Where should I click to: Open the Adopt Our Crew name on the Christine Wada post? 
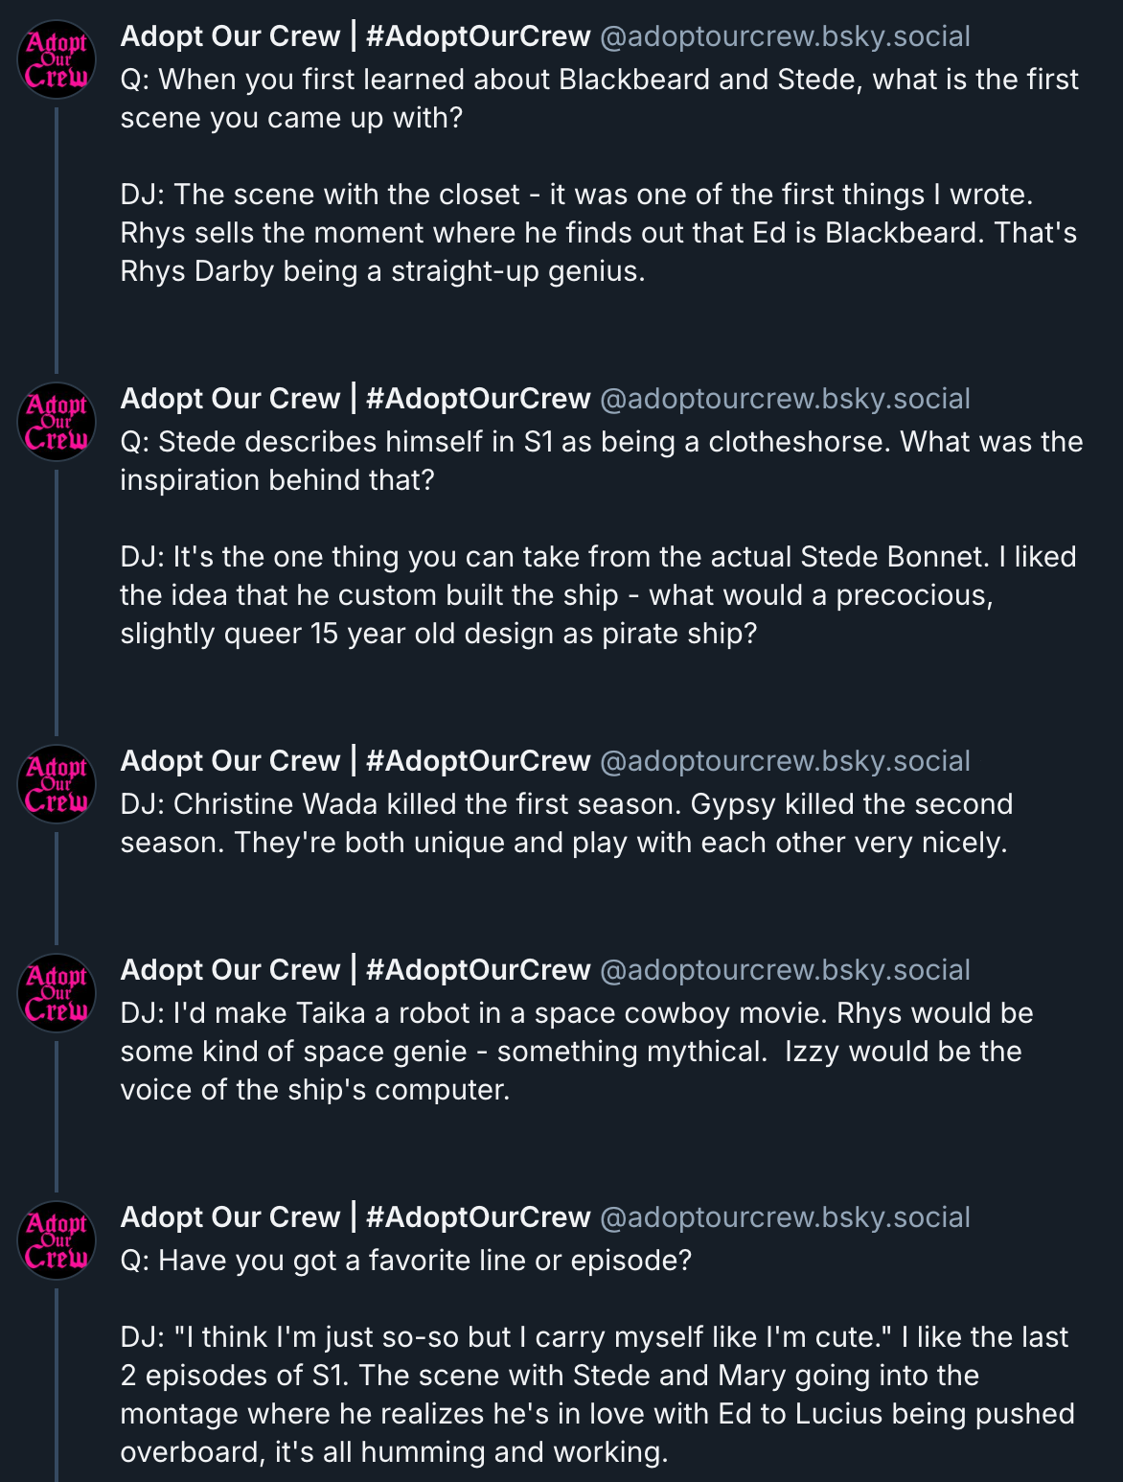click(355, 761)
